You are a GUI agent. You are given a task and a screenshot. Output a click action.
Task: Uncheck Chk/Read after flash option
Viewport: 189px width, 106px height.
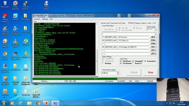121,61
